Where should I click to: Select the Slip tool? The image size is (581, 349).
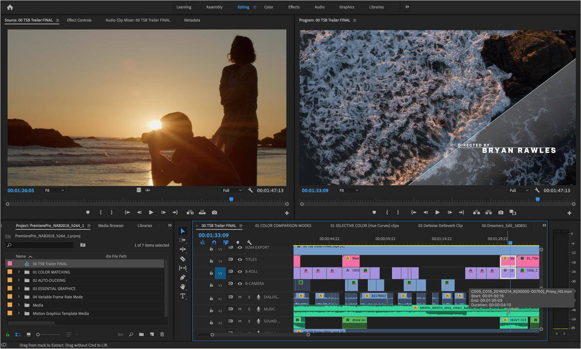click(183, 268)
